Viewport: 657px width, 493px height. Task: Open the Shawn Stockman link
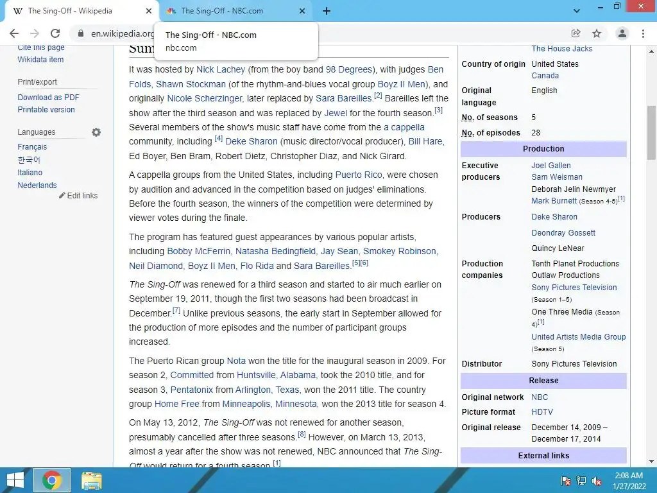[191, 84]
